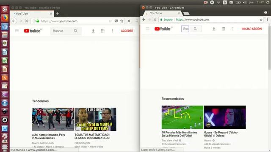The height and width of the screenshot is (152, 271).
Task: Open YouTube settings dots in Firefox
Action: (x=112, y=31)
